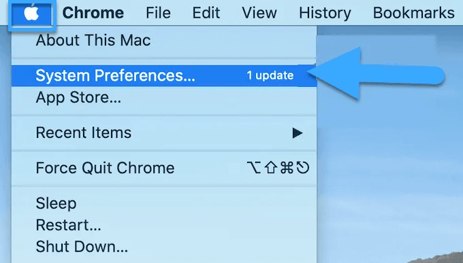
Task: Open the File menu
Action: click(158, 13)
